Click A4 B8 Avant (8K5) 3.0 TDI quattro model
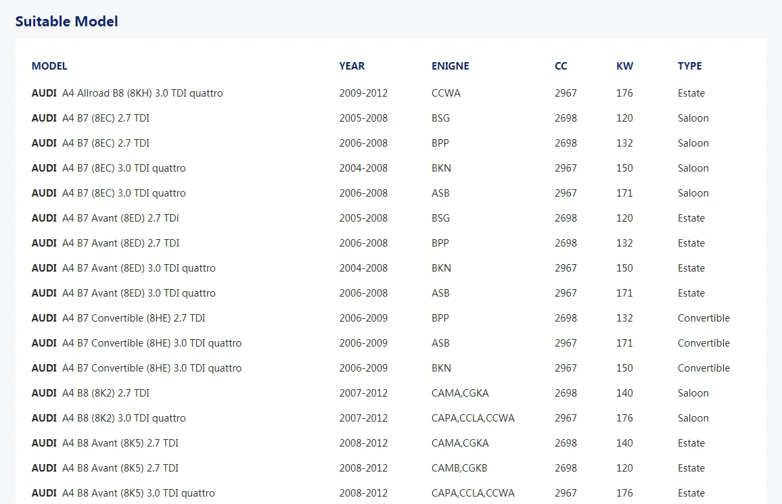 (123, 493)
